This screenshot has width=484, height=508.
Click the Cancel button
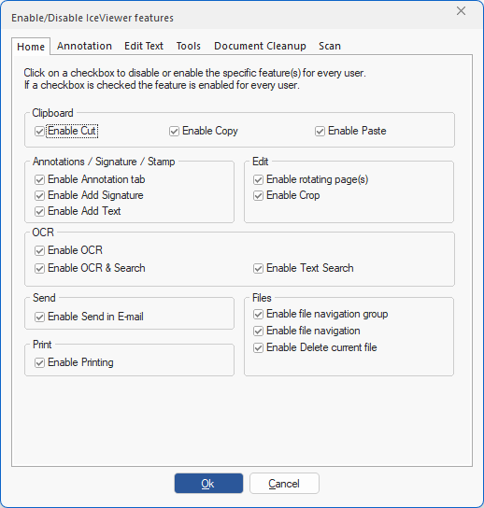point(284,484)
